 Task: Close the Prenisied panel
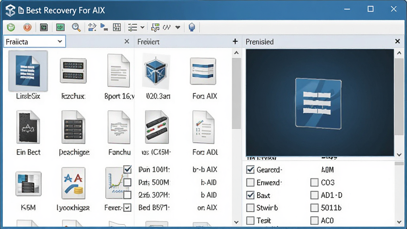pyautogui.click(x=397, y=41)
